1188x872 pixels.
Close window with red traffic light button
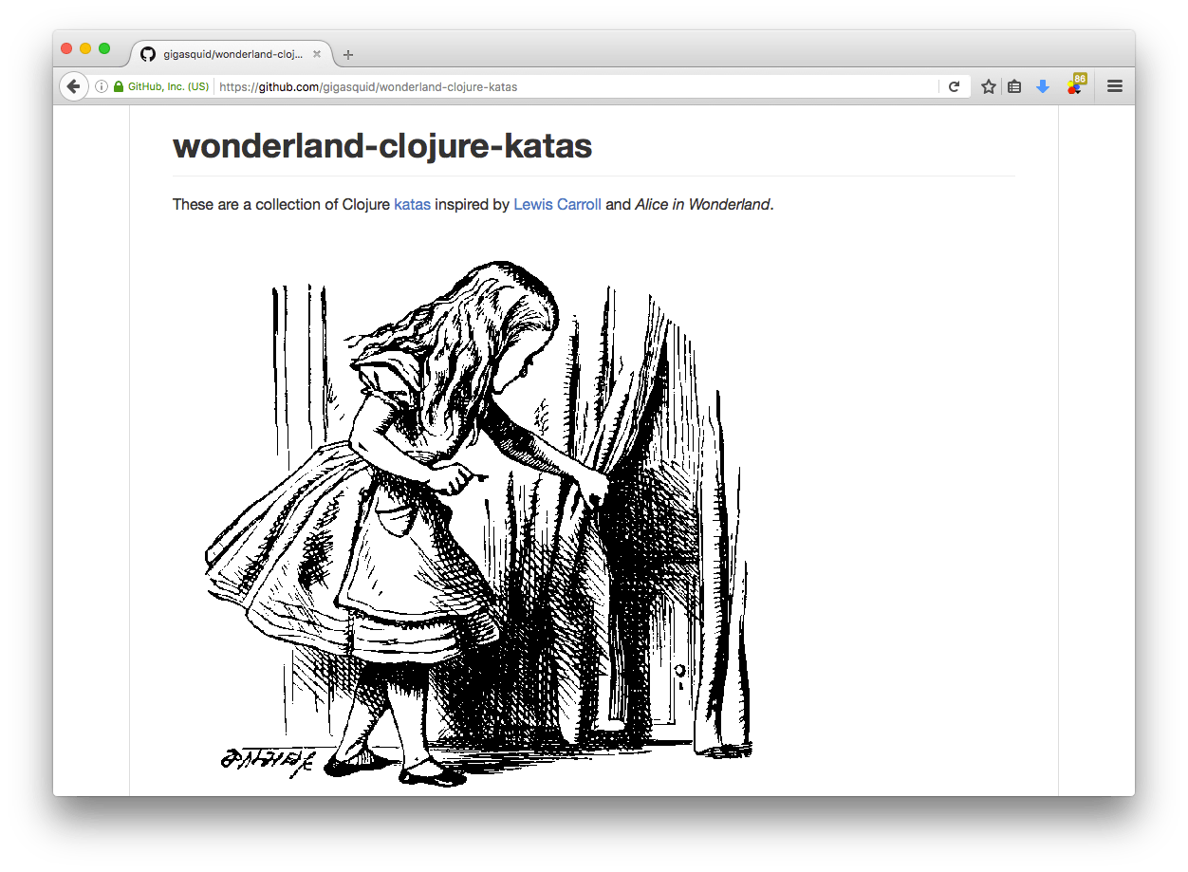[66, 48]
